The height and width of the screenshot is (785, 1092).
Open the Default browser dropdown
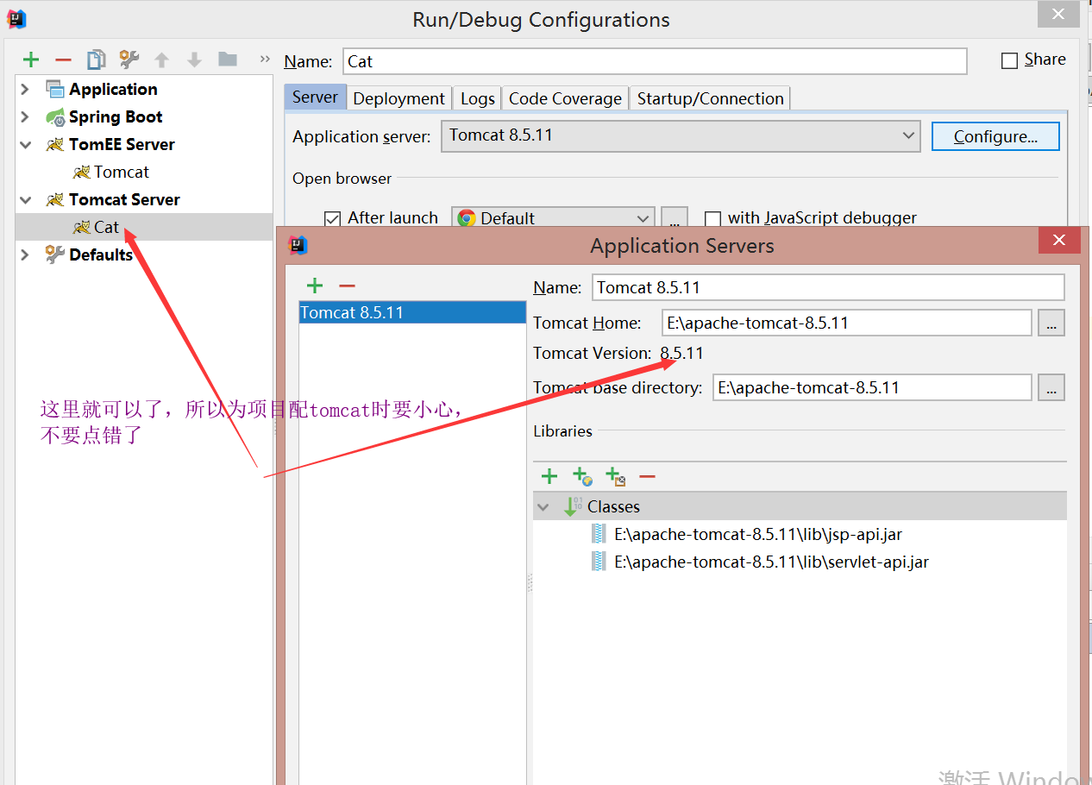[x=642, y=217]
